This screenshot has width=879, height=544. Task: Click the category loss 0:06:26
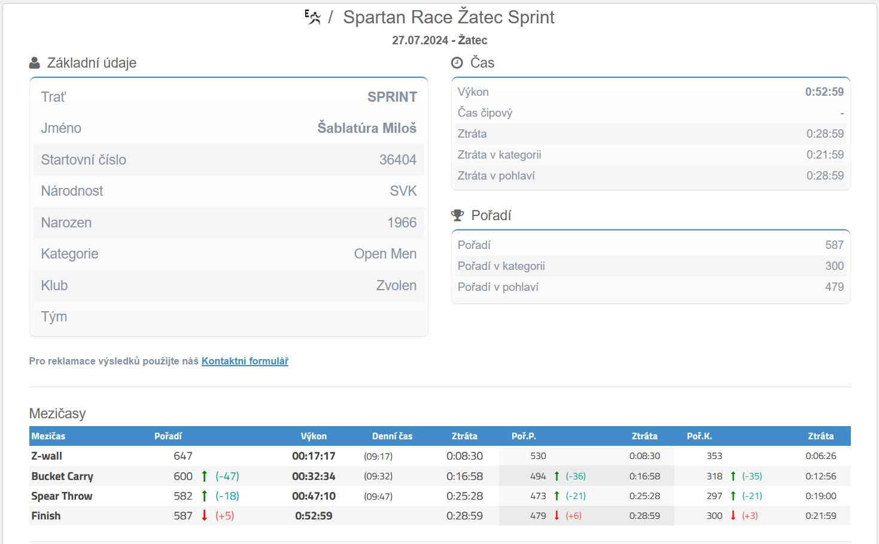pyautogui.click(x=821, y=456)
